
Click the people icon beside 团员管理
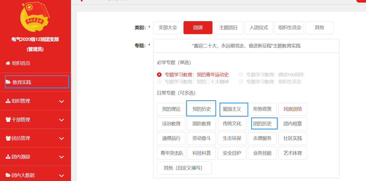pyautogui.click(x=8, y=138)
